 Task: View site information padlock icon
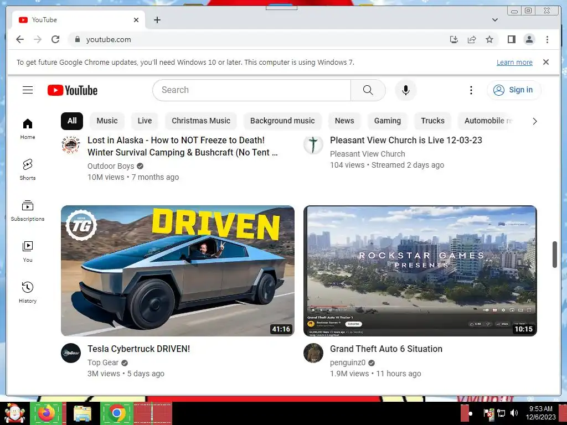78,39
